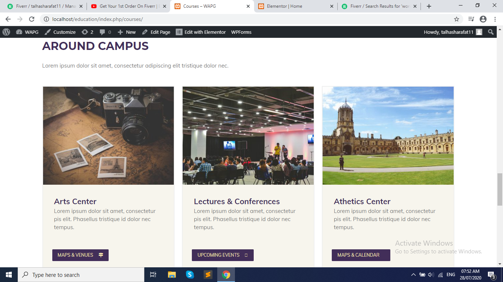The height and width of the screenshot is (282, 503).
Task: Click New in the admin bar
Action: coord(127,32)
